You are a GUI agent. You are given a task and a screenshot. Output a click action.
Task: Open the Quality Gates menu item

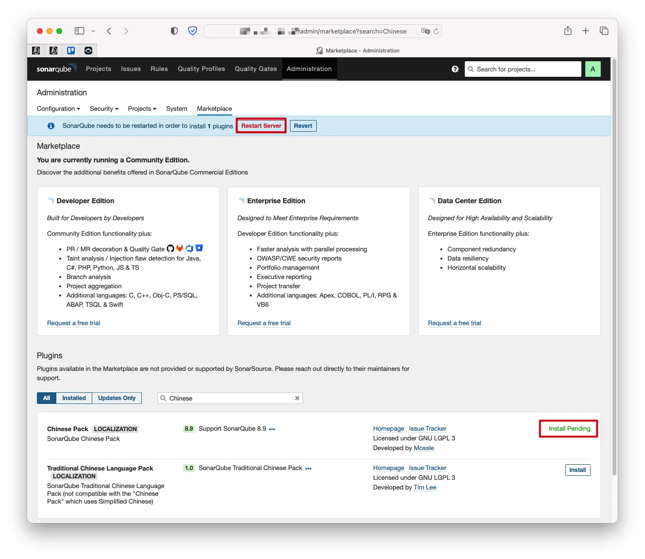pyautogui.click(x=255, y=69)
